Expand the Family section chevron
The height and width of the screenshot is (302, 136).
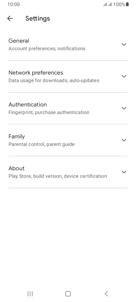pyautogui.click(x=124, y=140)
